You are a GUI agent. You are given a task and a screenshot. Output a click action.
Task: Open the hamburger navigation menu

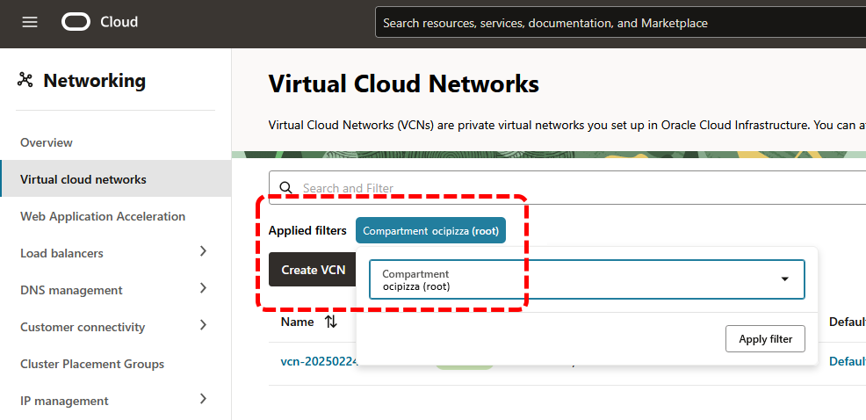coord(30,23)
